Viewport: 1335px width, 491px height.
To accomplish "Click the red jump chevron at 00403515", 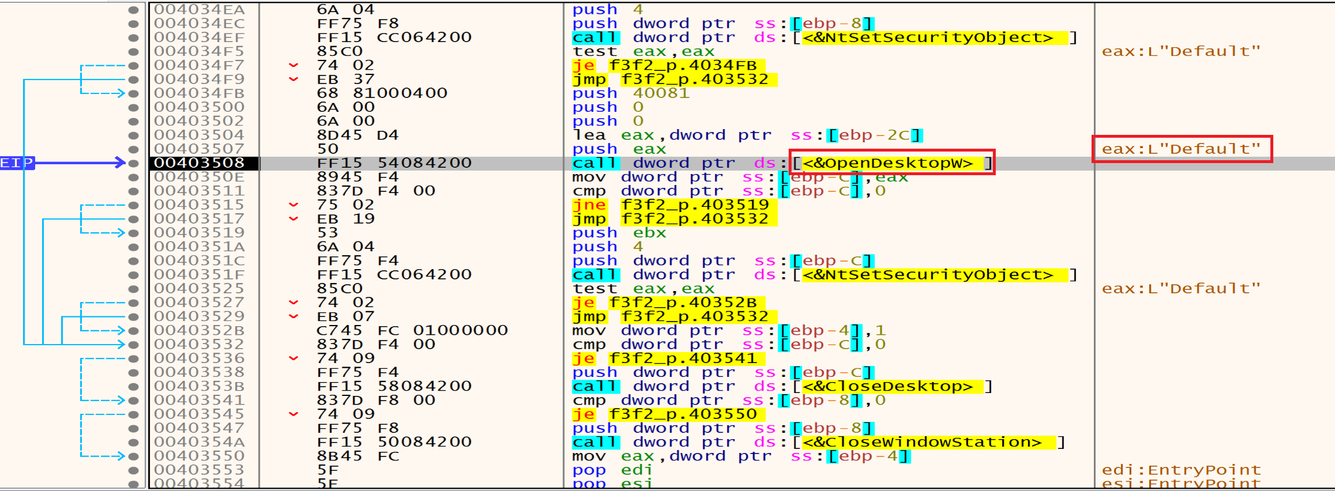I will (294, 205).
